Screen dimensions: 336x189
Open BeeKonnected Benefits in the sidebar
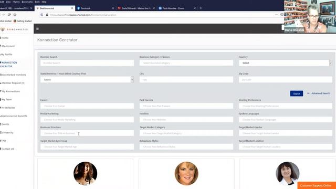(14, 116)
